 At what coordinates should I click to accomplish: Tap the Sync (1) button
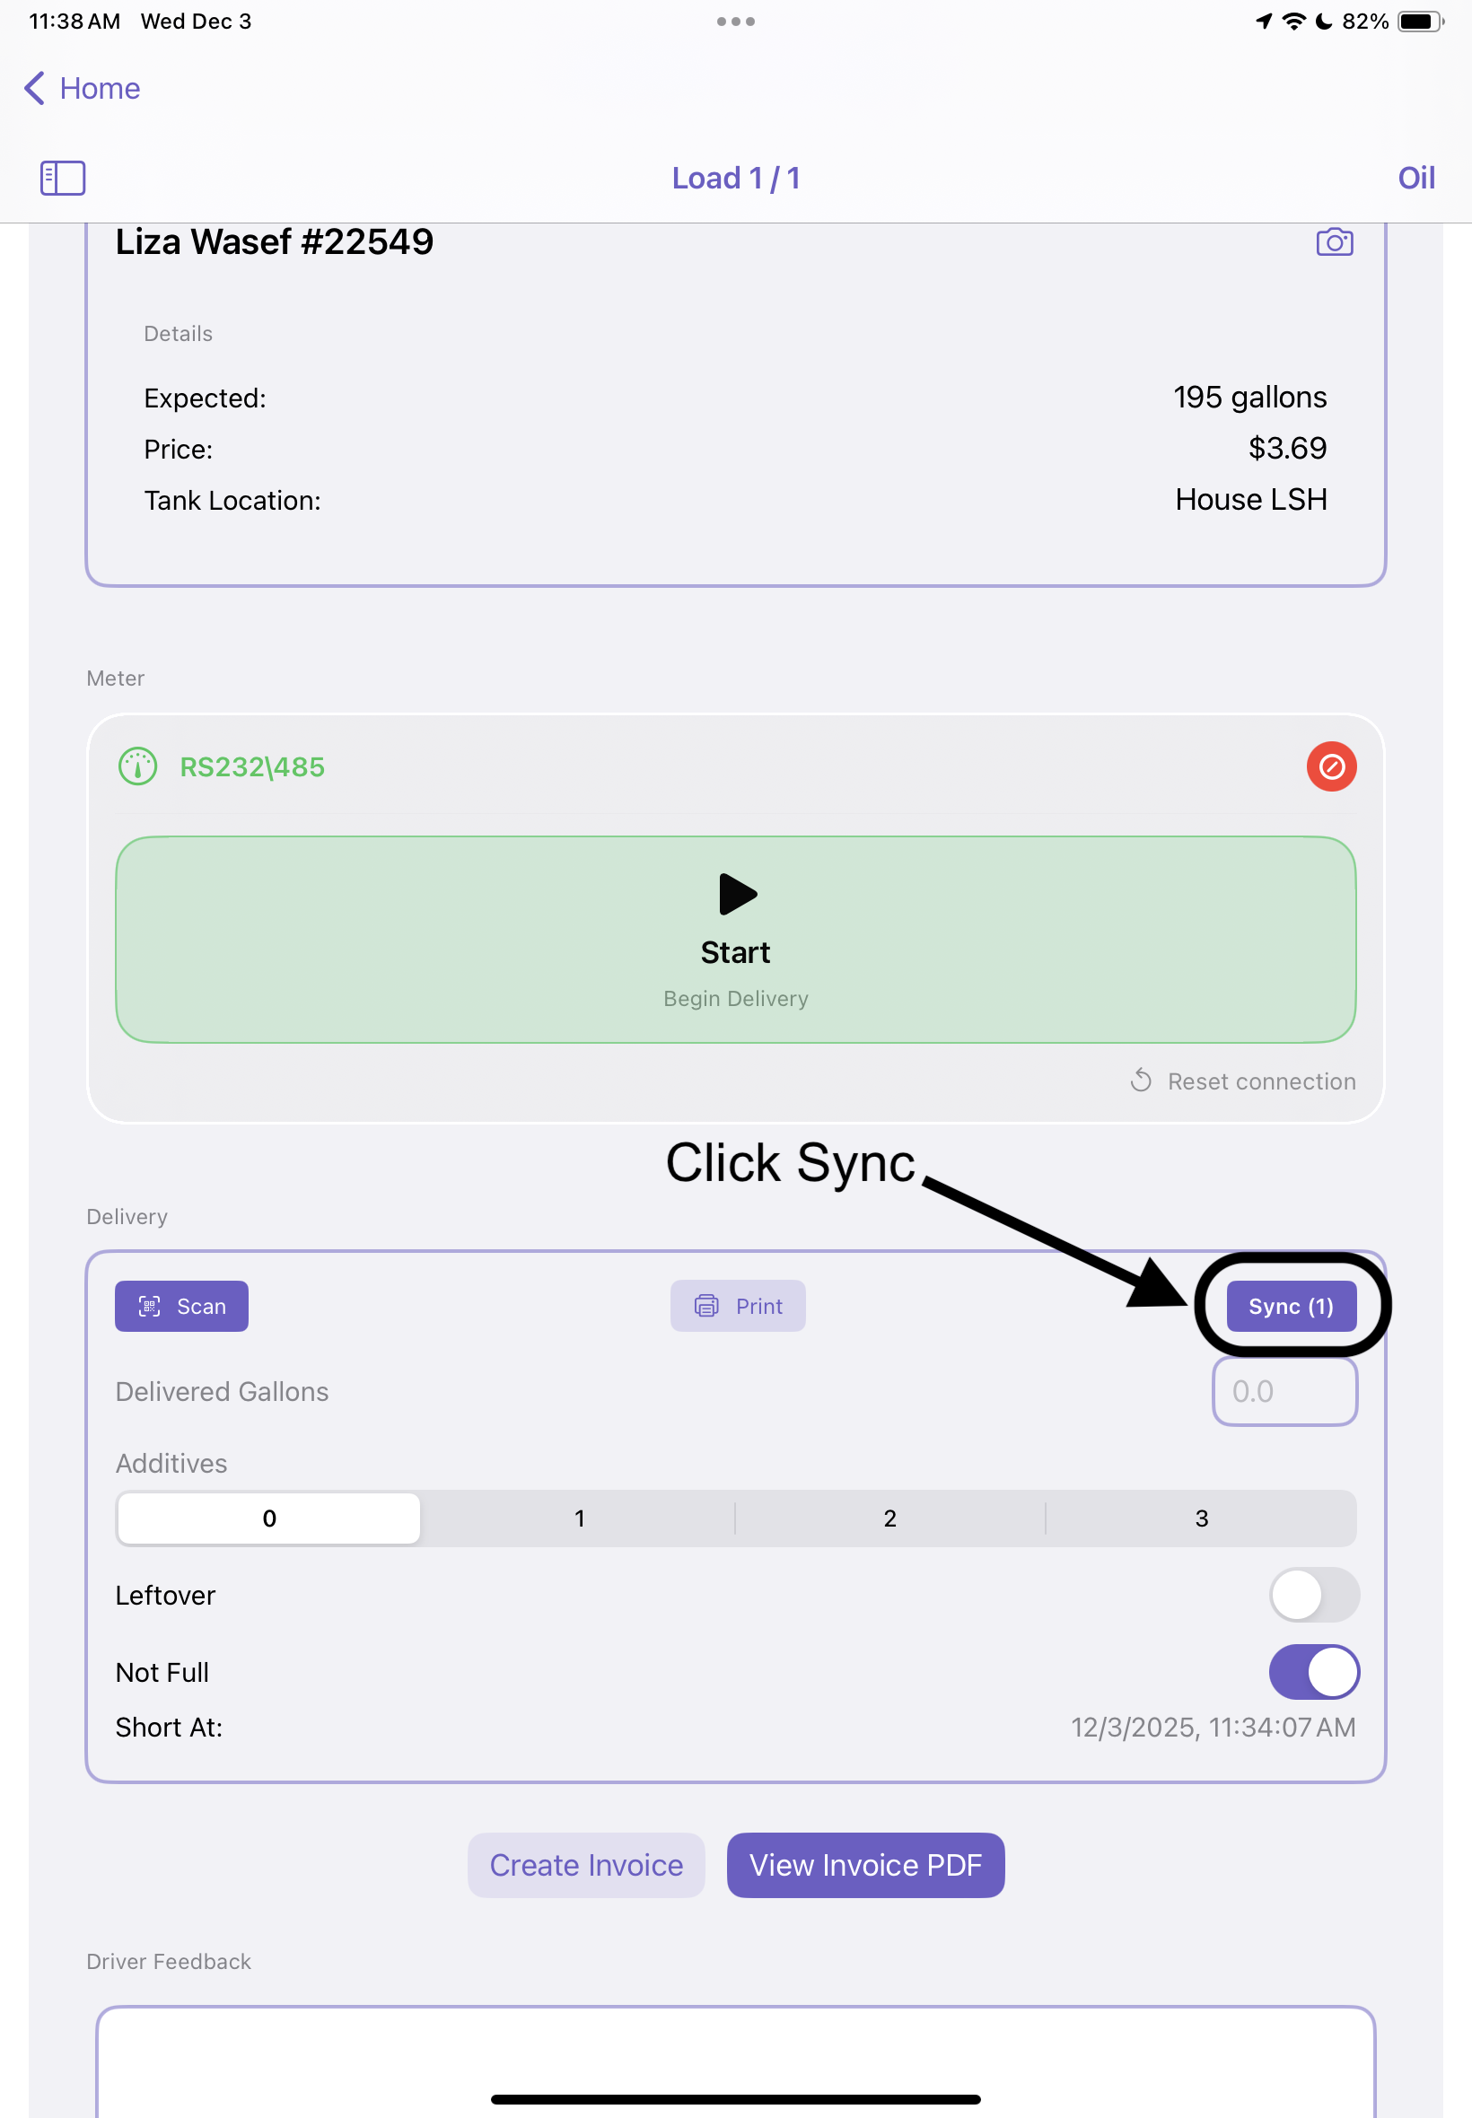pos(1291,1306)
